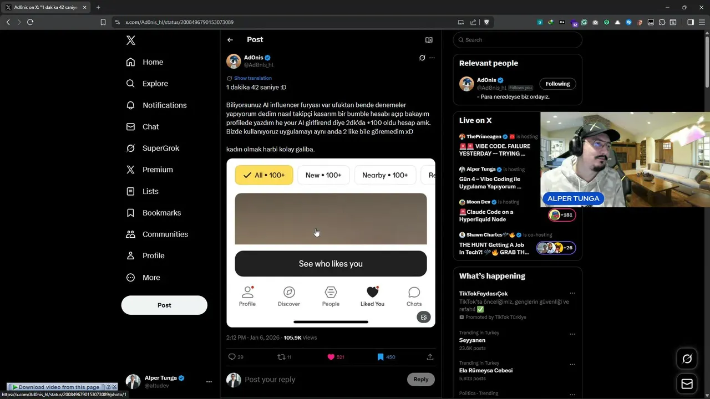Open post options three-dot menu
The width and height of the screenshot is (710, 399).
[432, 58]
